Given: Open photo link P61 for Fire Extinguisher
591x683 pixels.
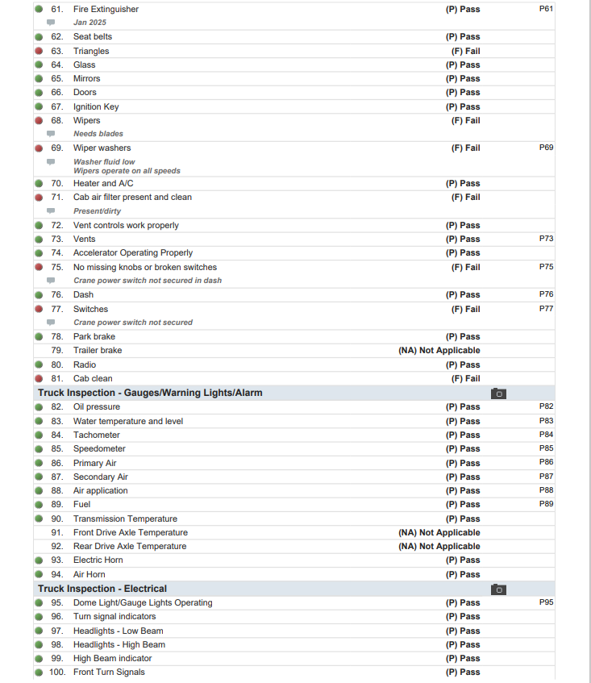Looking at the screenshot, I should point(546,9).
